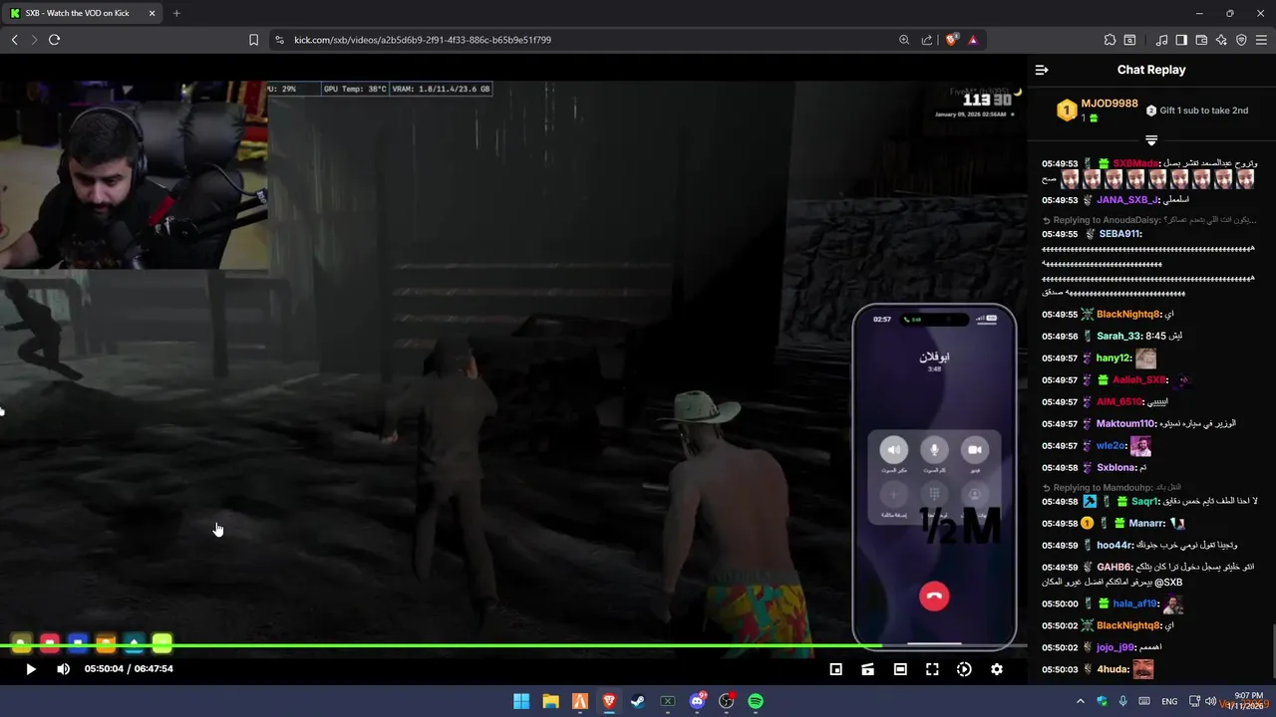Open Windows Start menu

coord(521,701)
